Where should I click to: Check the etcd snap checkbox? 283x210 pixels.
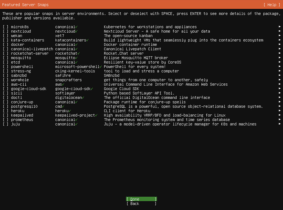click(5, 62)
